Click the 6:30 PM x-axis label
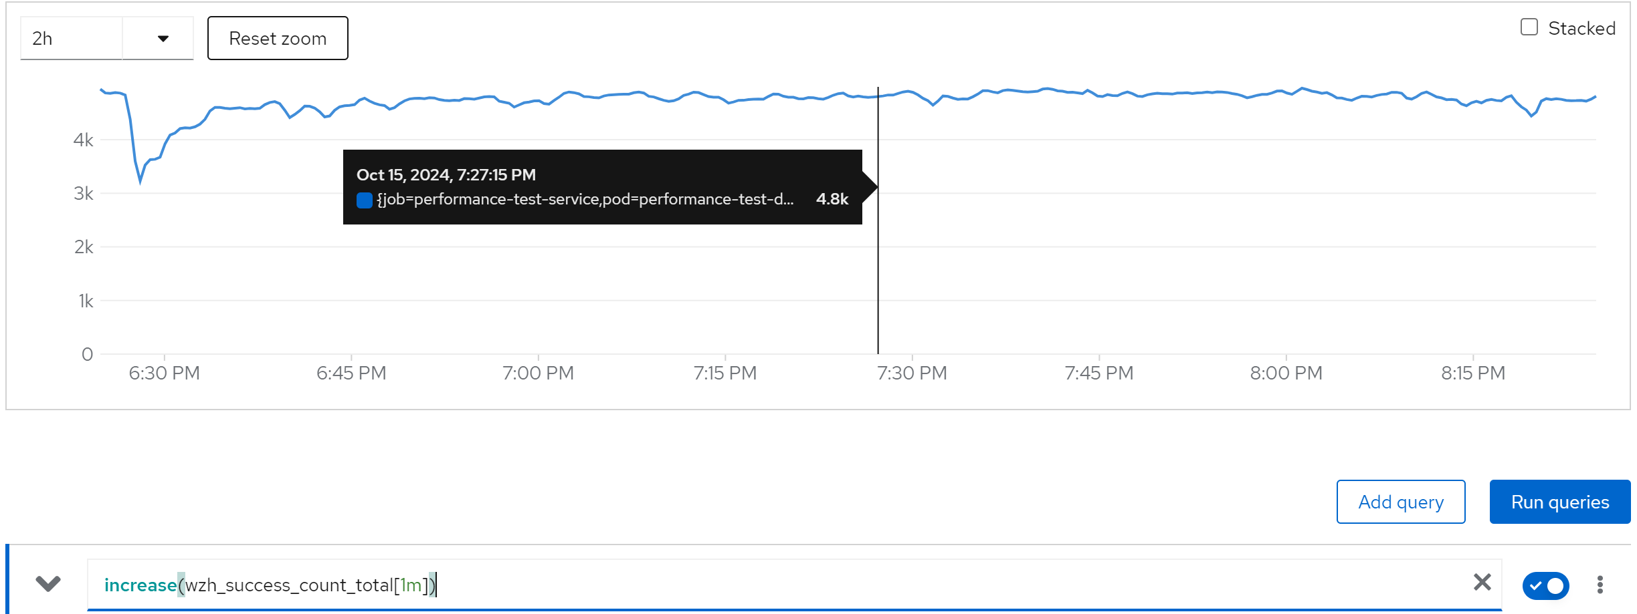 pos(164,373)
